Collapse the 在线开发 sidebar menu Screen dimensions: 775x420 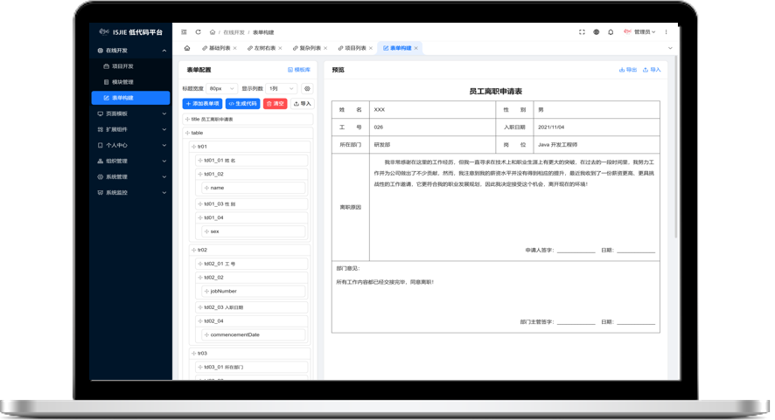tap(164, 51)
